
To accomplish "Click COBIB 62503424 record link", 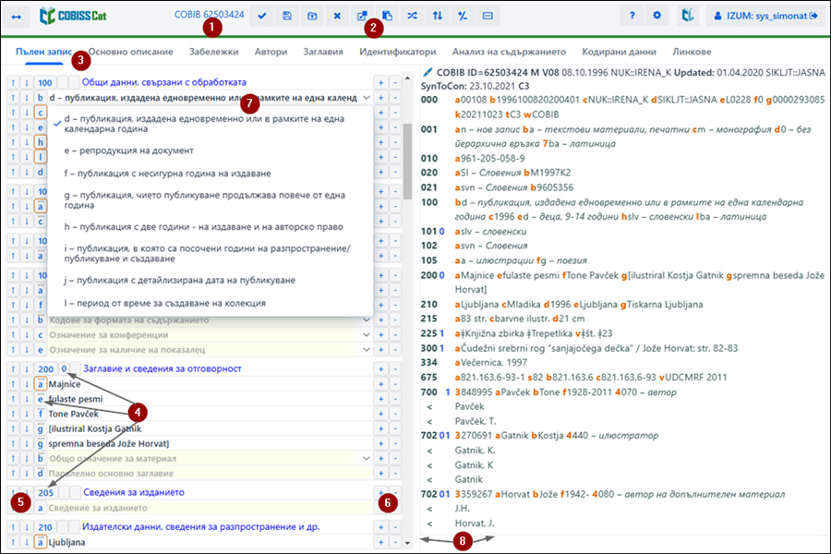I will [210, 15].
